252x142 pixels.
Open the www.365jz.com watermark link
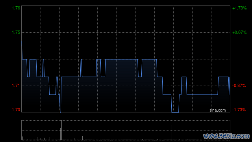[227, 136]
